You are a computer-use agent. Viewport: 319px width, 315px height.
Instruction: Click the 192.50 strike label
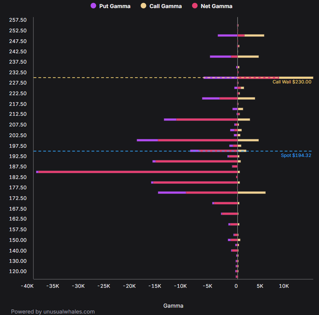point(18,156)
